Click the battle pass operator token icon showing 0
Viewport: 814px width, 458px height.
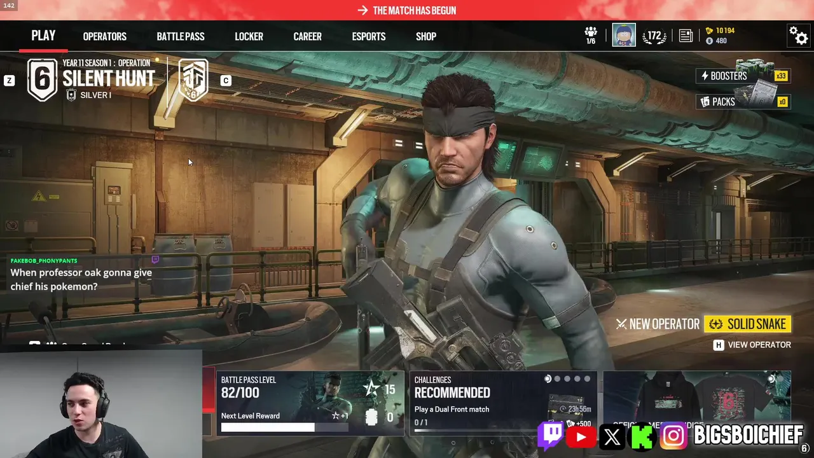click(371, 417)
